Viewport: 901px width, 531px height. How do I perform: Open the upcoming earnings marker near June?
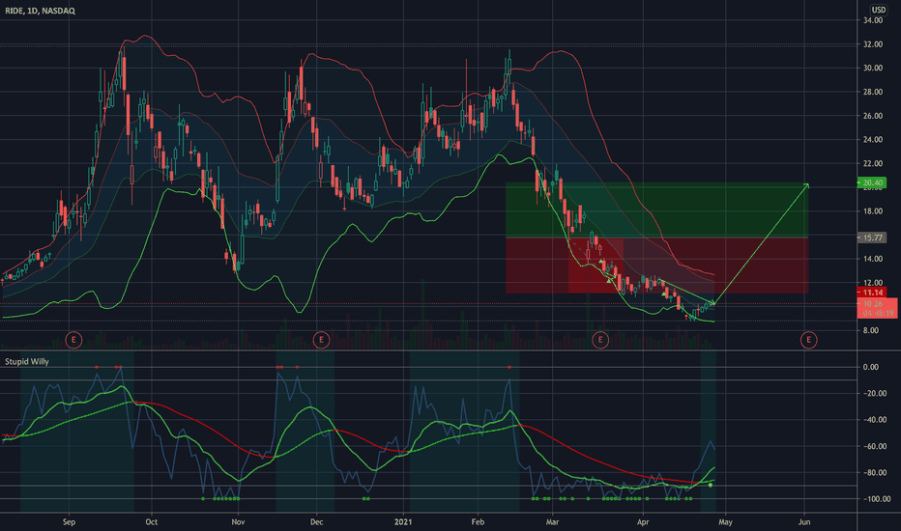[808, 340]
